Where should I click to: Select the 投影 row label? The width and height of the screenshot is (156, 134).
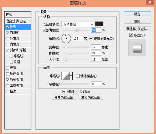(13, 27)
